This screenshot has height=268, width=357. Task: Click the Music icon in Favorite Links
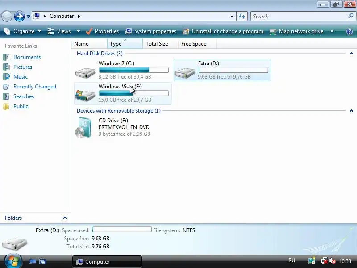(6, 77)
